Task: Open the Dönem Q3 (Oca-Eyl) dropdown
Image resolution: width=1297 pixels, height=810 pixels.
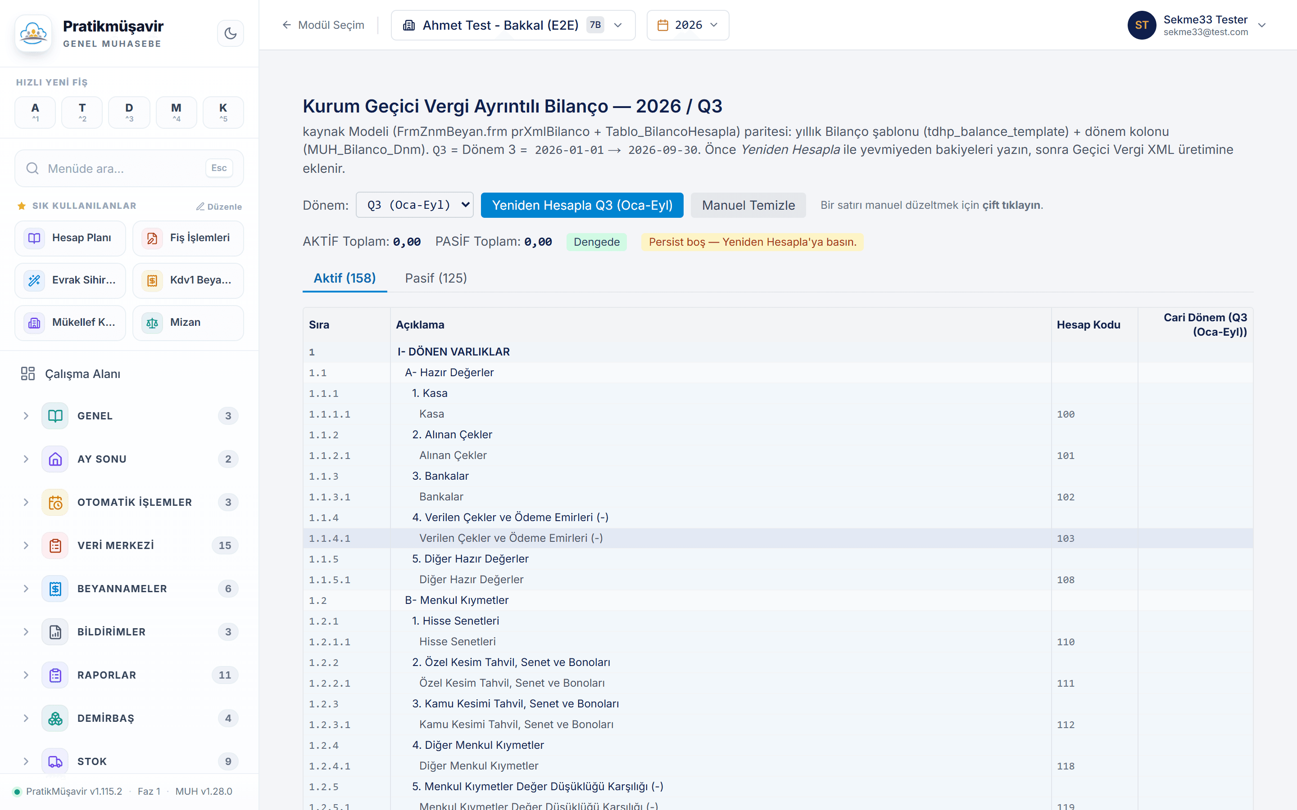Action: point(414,205)
